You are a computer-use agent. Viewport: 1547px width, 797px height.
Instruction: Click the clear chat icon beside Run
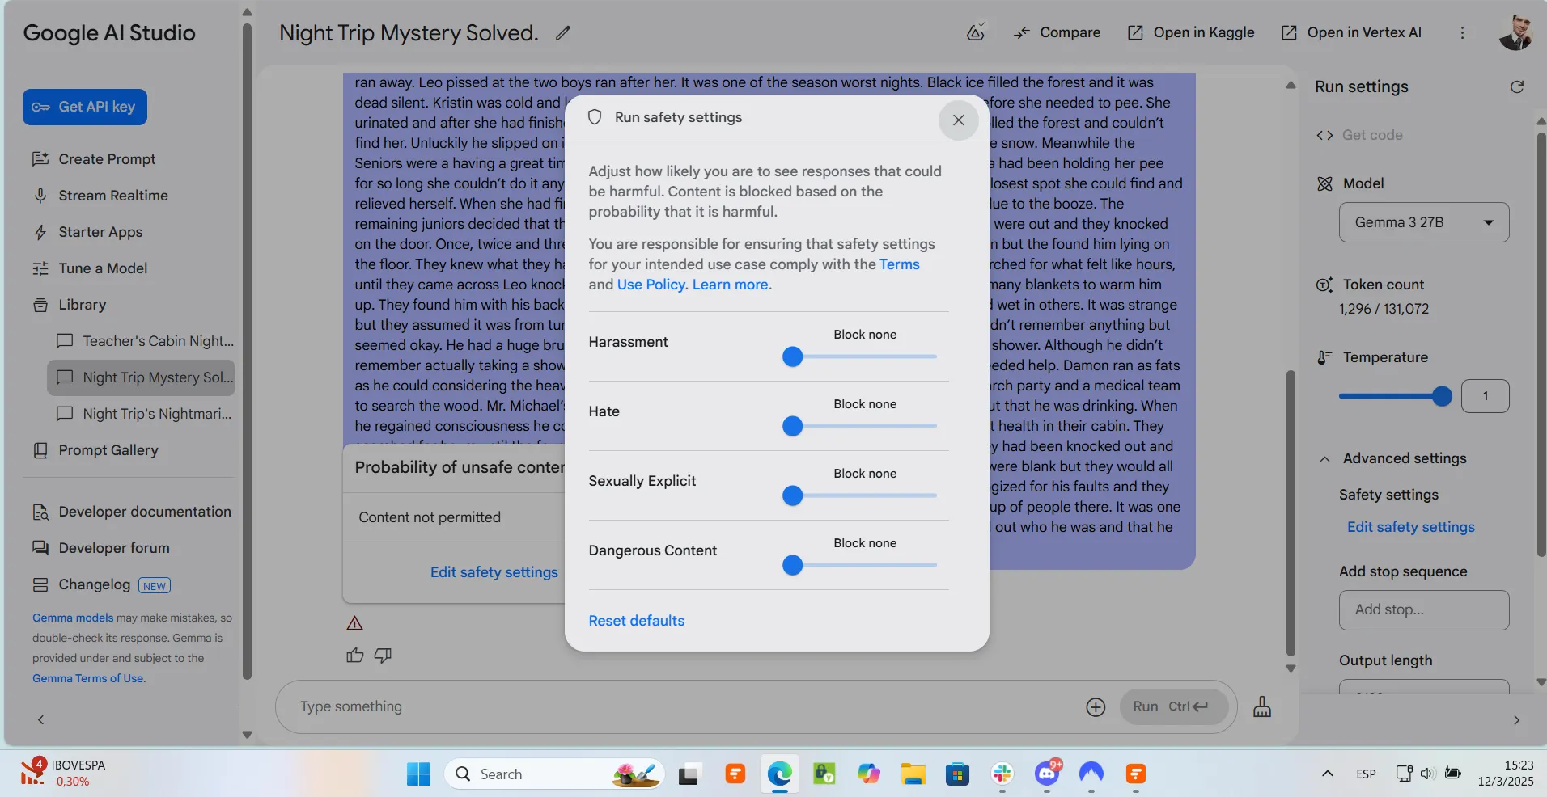1261,707
